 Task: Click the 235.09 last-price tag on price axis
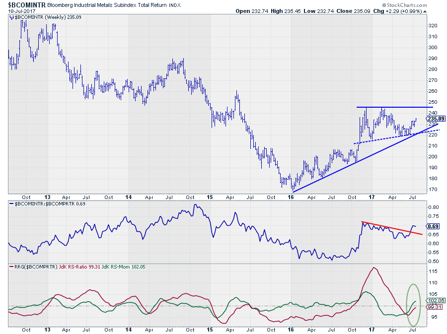pyautogui.click(x=436, y=119)
